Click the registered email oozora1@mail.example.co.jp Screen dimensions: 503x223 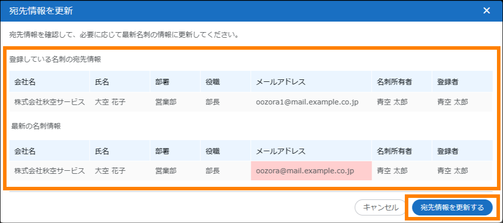tap(307, 102)
